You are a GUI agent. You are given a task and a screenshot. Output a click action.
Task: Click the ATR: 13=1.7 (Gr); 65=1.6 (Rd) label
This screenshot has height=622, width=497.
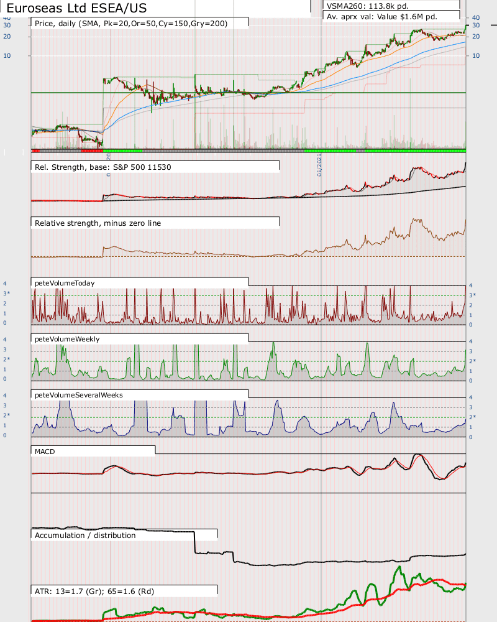pyautogui.click(x=94, y=591)
